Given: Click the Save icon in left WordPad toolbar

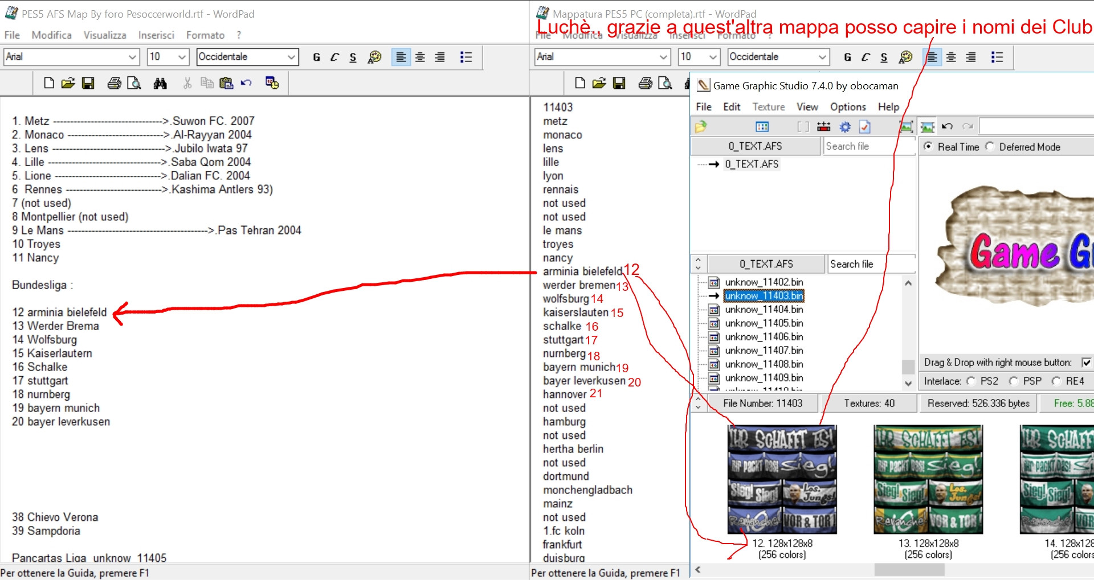Looking at the screenshot, I should (88, 84).
